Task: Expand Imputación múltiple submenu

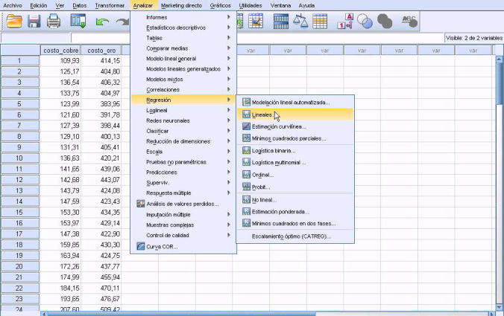Action: [x=183, y=214]
